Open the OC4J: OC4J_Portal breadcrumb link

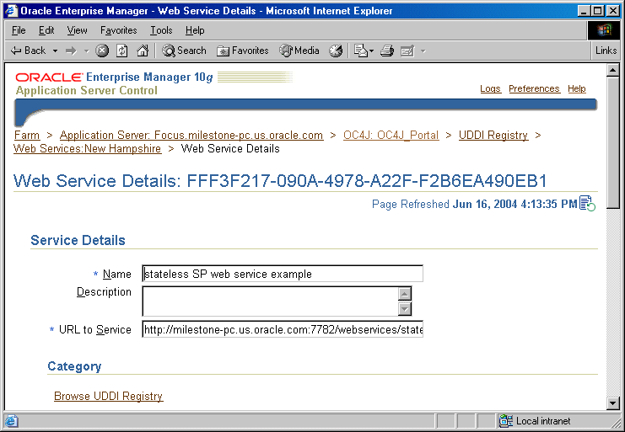pos(391,136)
